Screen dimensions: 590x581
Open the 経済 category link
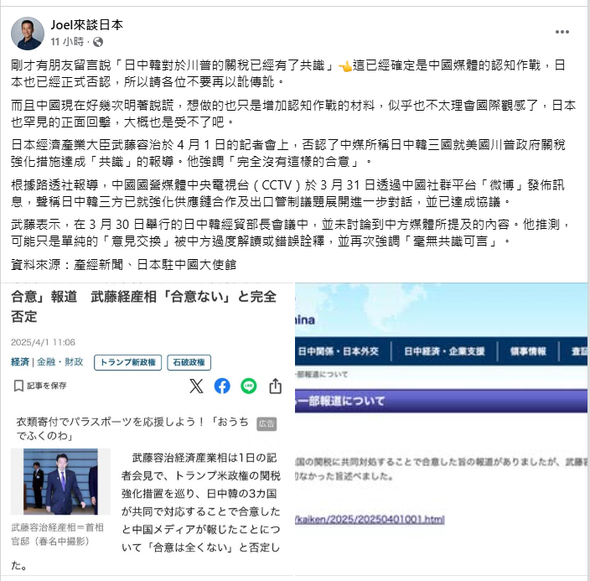20,362
